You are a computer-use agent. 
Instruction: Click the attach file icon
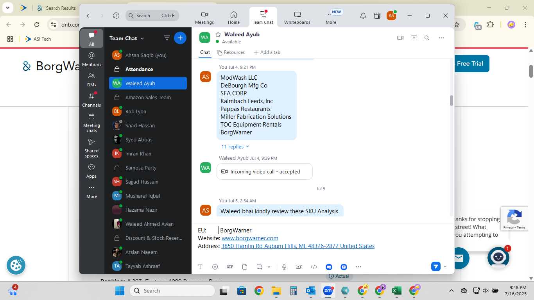[x=245, y=267]
